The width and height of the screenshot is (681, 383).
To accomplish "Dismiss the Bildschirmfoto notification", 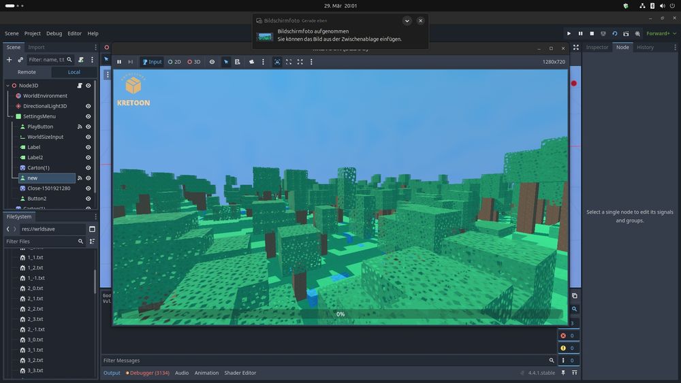I will point(420,20).
